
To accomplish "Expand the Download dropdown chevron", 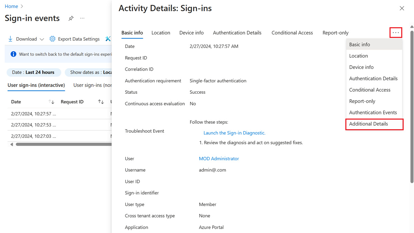I will tap(42, 39).
